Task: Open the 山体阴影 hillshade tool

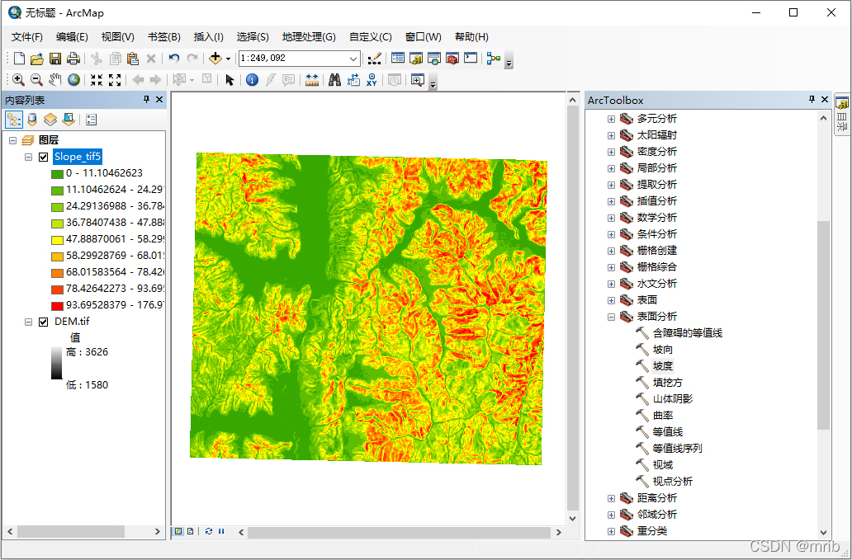Action: tap(673, 399)
